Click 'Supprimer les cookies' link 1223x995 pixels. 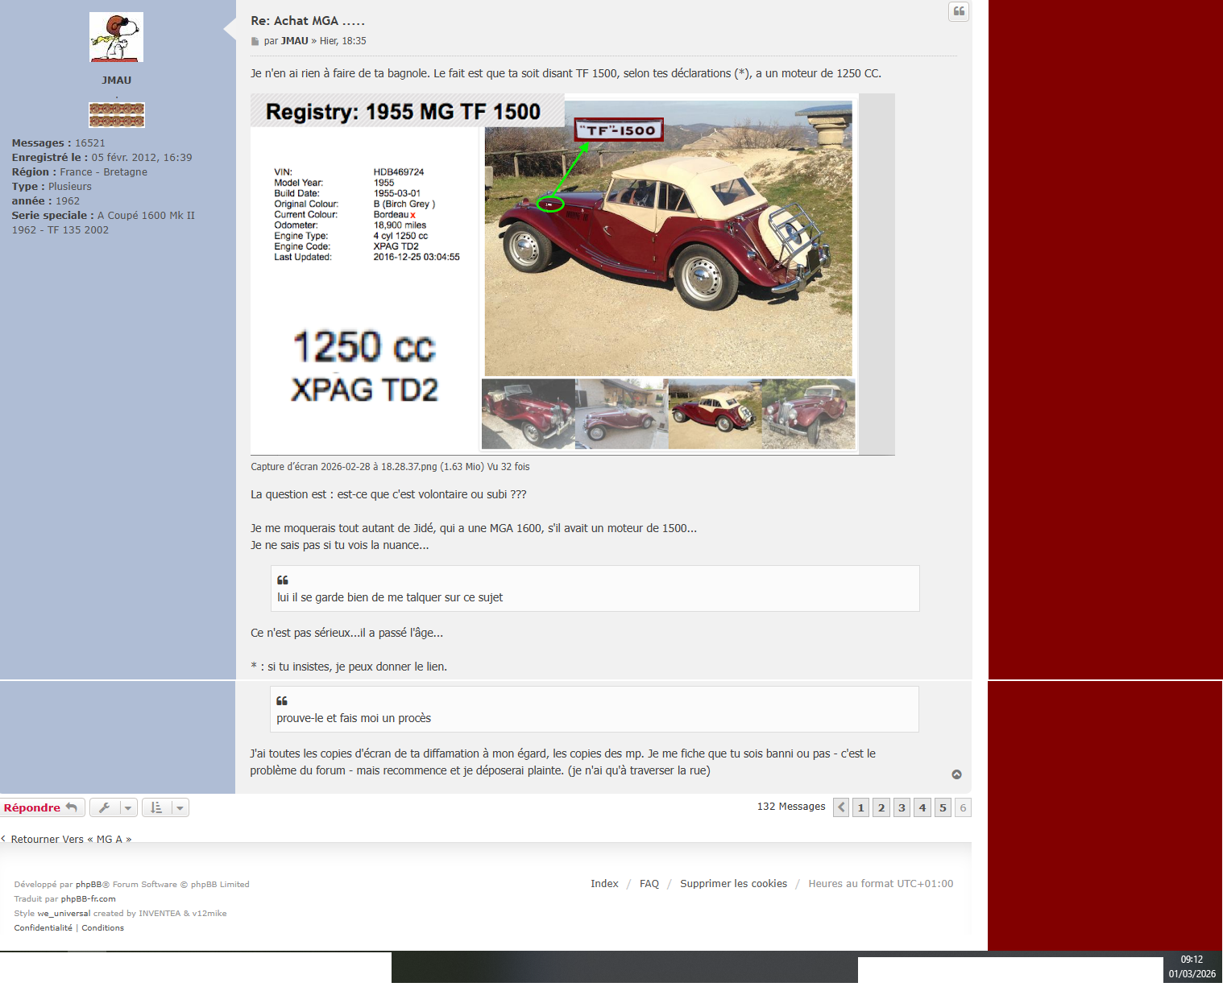click(733, 883)
